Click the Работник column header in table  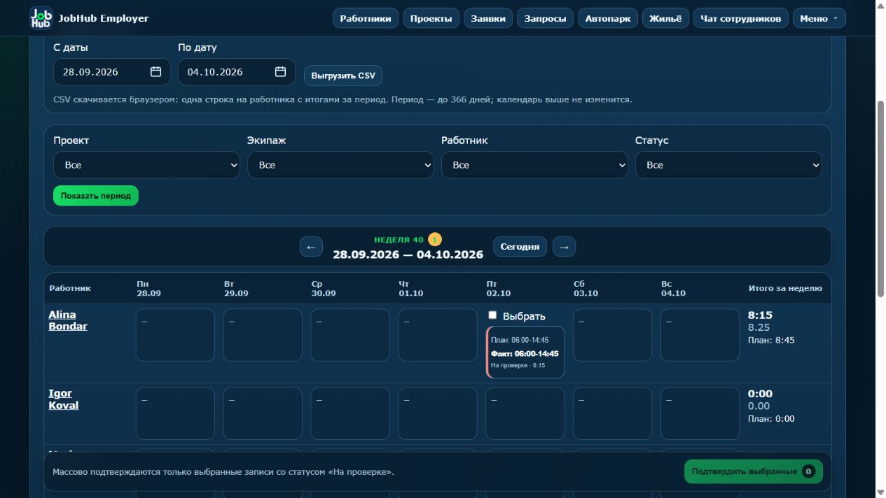(x=70, y=288)
